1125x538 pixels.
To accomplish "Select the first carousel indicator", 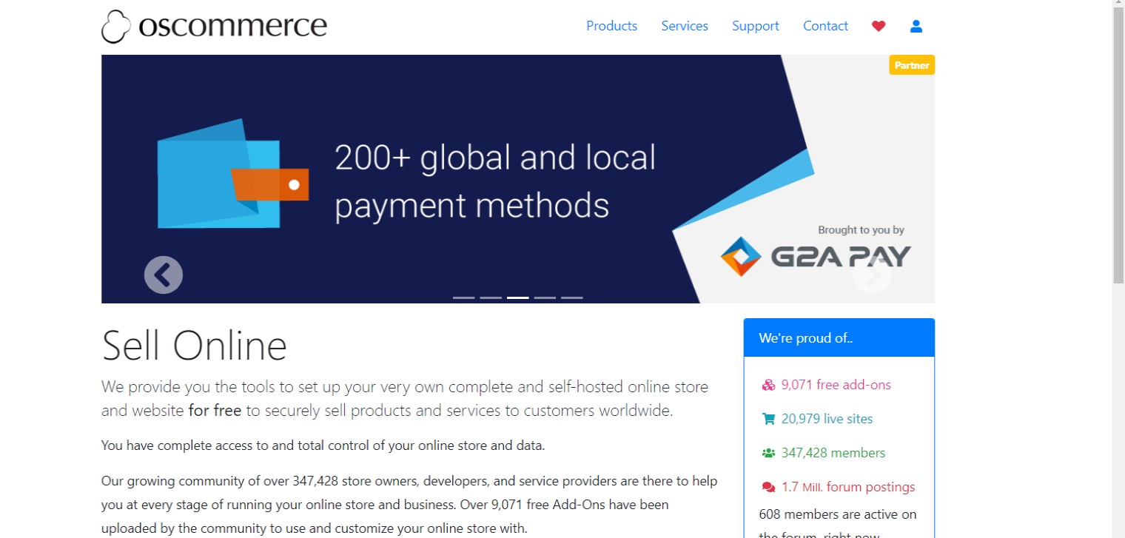I will click(464, 297).
